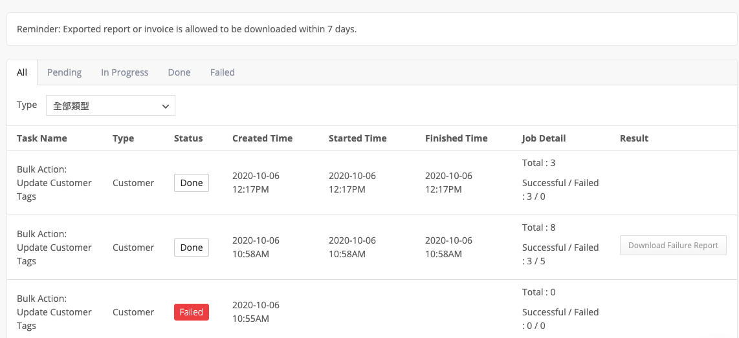This screenshot has width=739, height=338.
Task: Click the Created Time column header
Action: coord(262,138)
